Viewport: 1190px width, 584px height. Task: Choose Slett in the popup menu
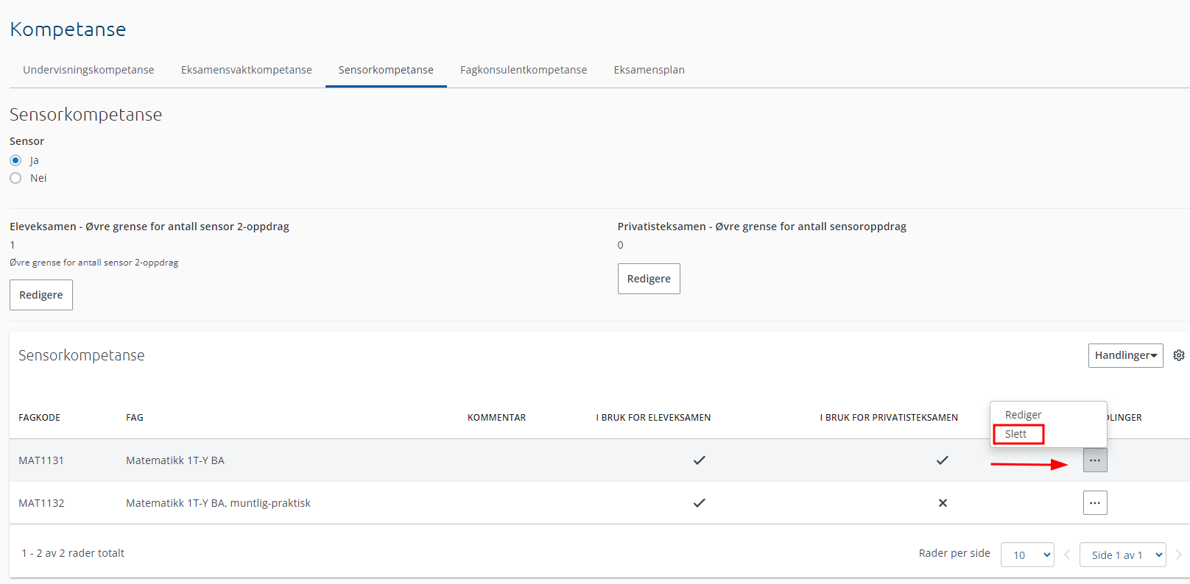pos(1015,434)
